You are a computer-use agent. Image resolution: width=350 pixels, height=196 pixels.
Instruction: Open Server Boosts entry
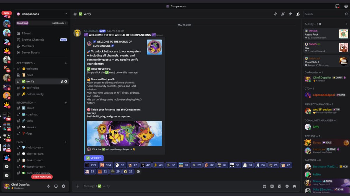point(42,52)
